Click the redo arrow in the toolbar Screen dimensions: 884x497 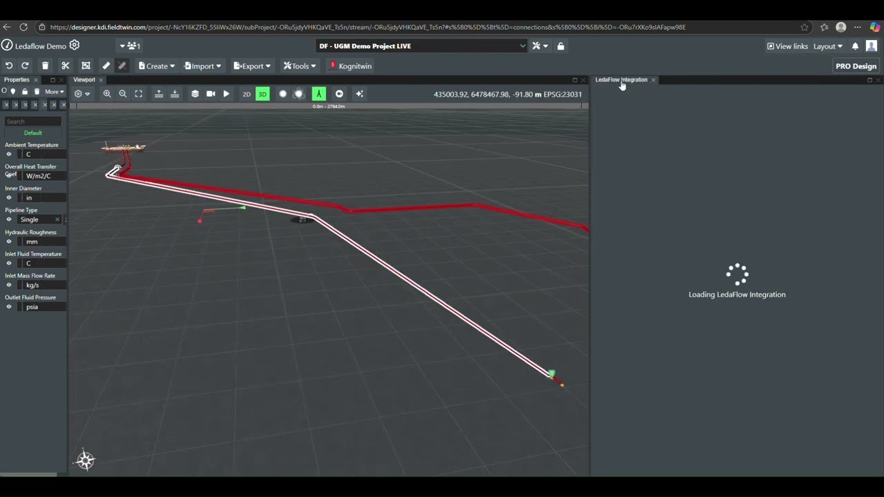(25, 66)
